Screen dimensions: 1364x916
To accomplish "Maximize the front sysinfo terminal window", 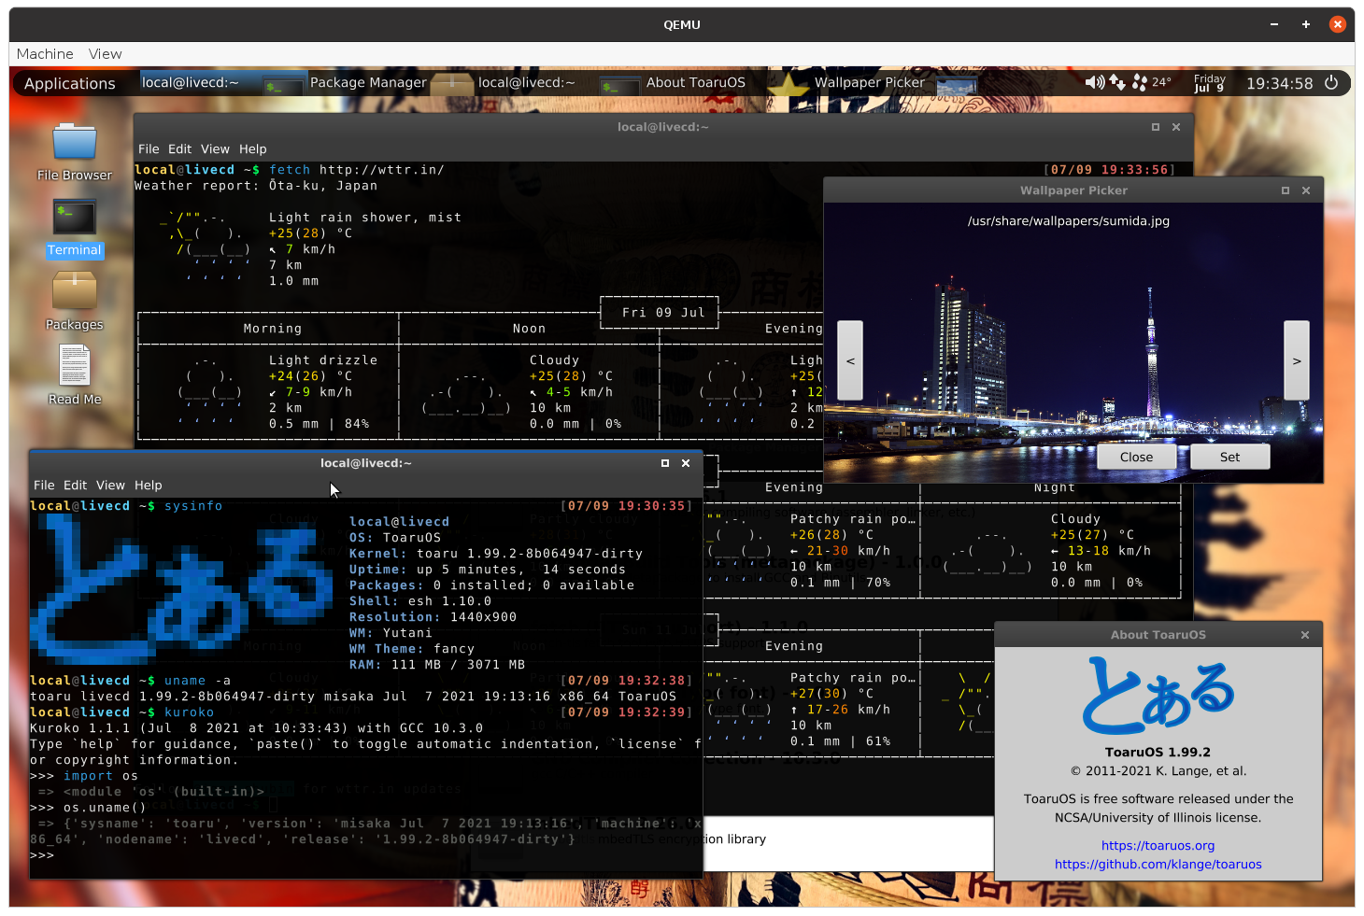I will click(x=665, y=463).
